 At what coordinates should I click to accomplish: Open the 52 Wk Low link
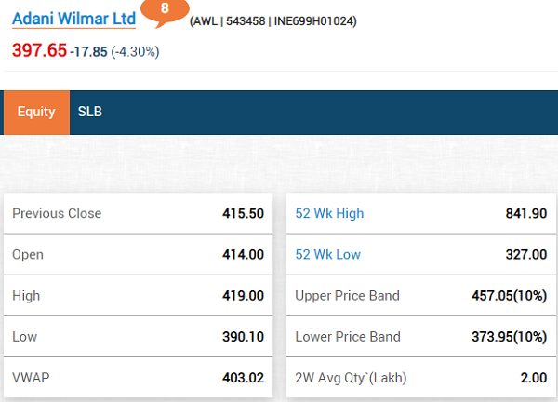pyautogui.click(x=327, y=254)
